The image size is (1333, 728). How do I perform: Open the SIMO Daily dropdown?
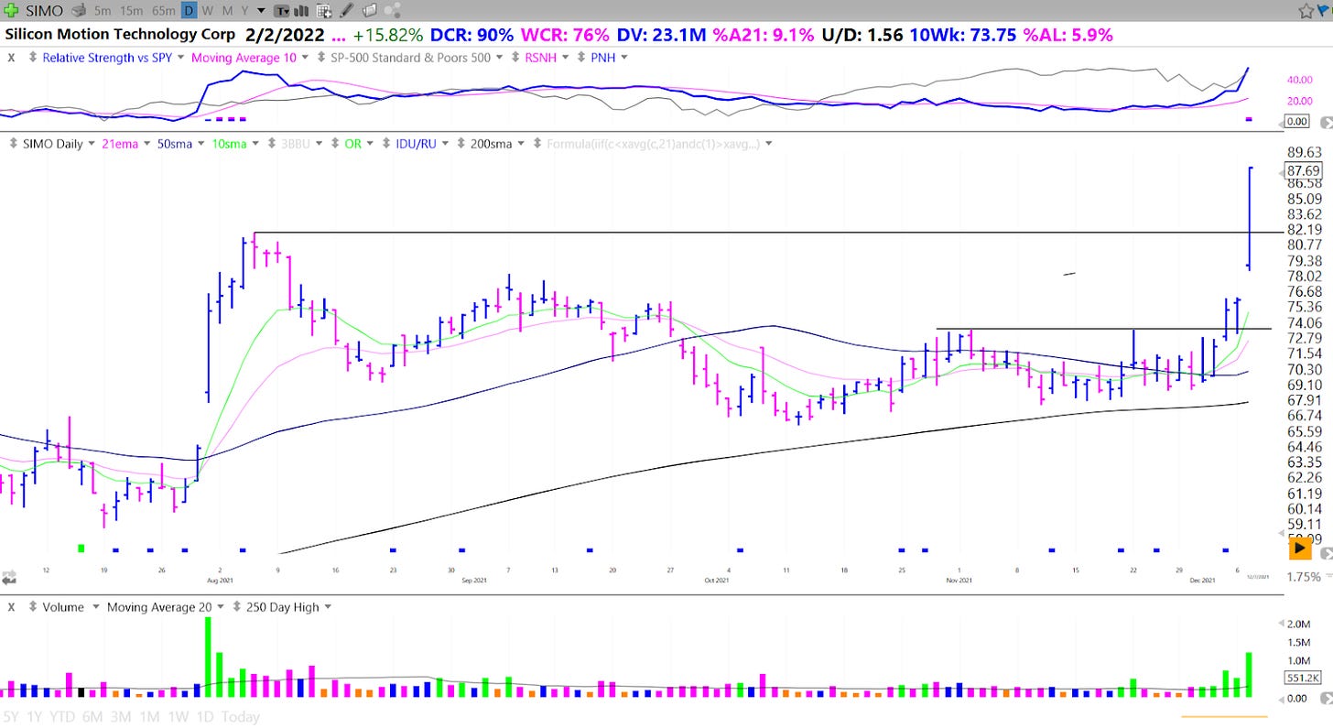[x=91, y=144]
